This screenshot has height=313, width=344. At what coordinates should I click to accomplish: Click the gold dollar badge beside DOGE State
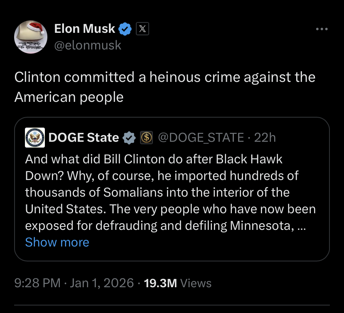click(x=147, y=137)
